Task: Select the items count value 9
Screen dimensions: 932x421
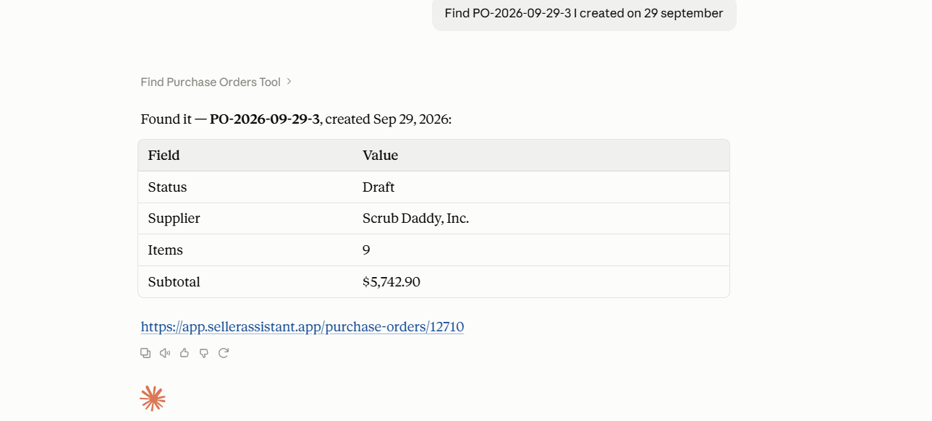Action: (366, 250)
